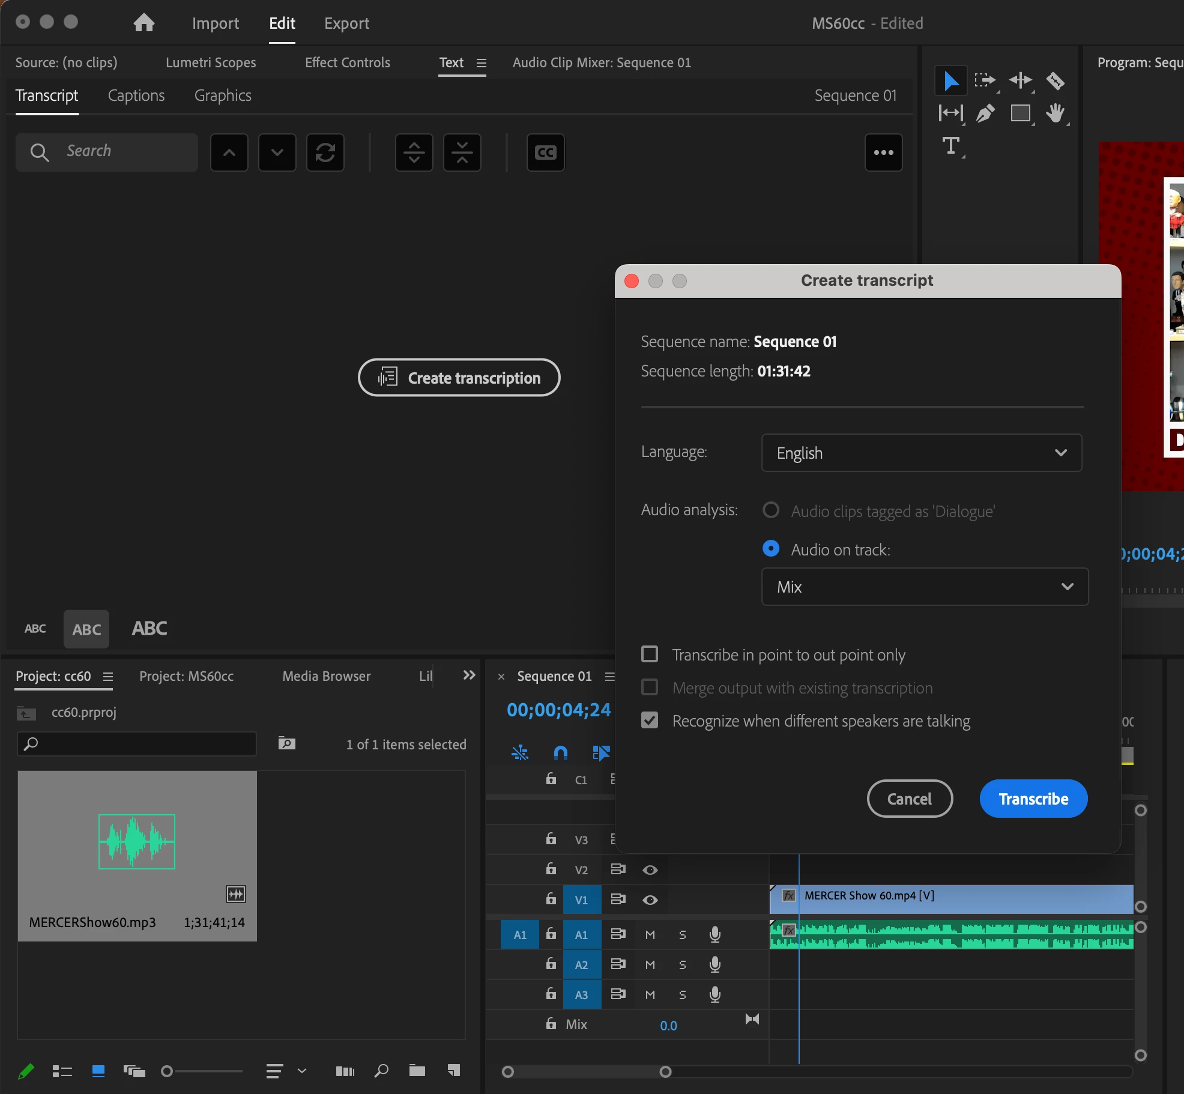Image resolution: width=1184 pixels, height=1094 pixels.
Task: Select the Type tool
Action: click(x=951, y=146)
